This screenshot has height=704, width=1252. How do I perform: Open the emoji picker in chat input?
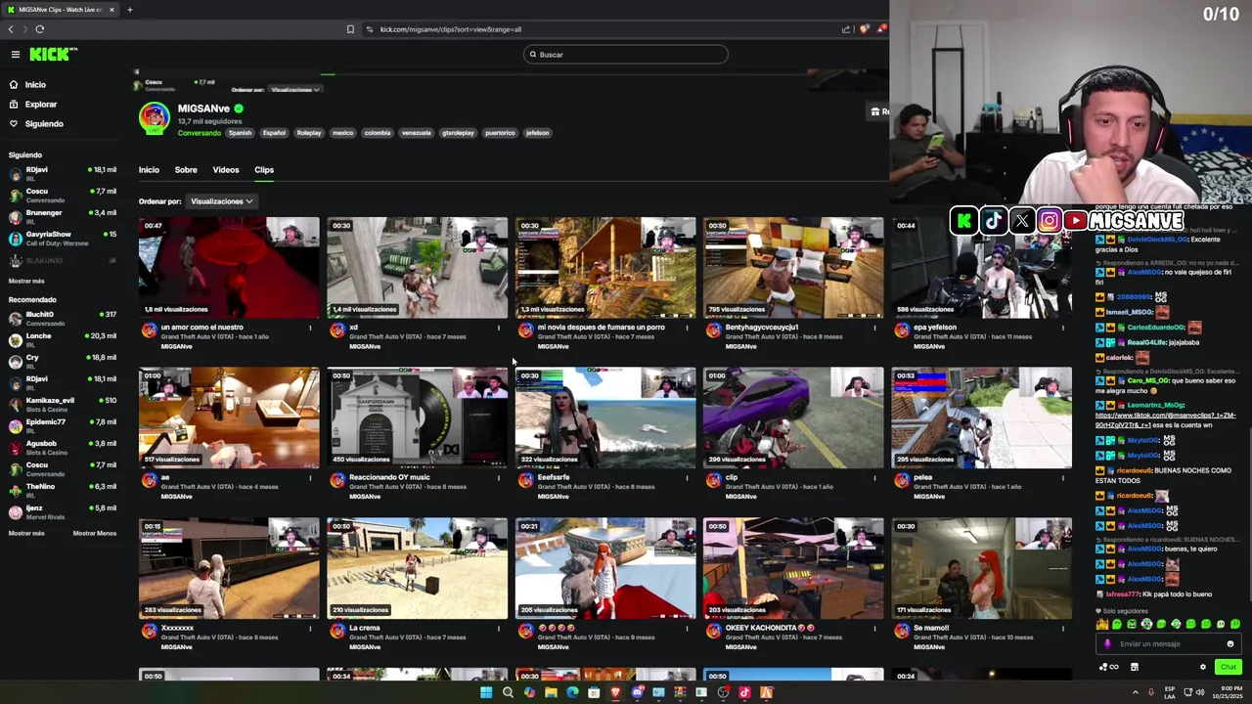(x=1230, y=644)
